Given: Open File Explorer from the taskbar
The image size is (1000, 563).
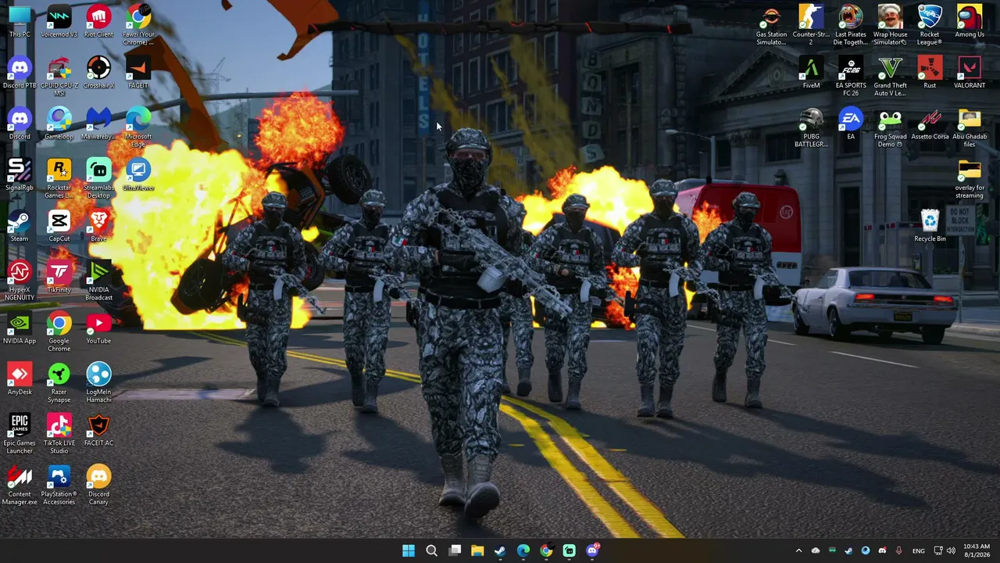Looking at the screenshot, I should (x=477, y=550).
